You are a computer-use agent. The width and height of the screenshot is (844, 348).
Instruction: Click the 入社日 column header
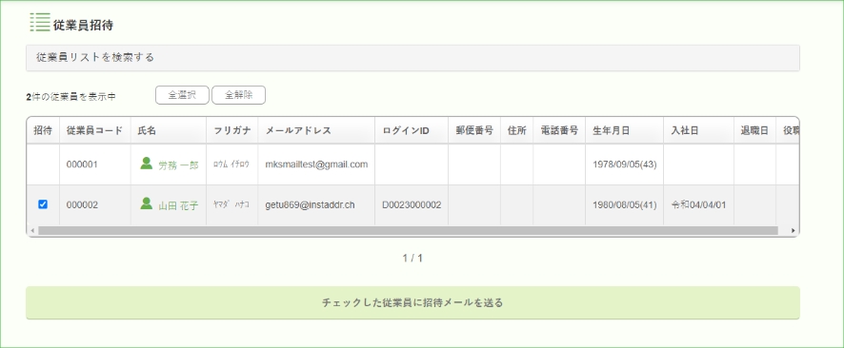click(x=698, y=130)
